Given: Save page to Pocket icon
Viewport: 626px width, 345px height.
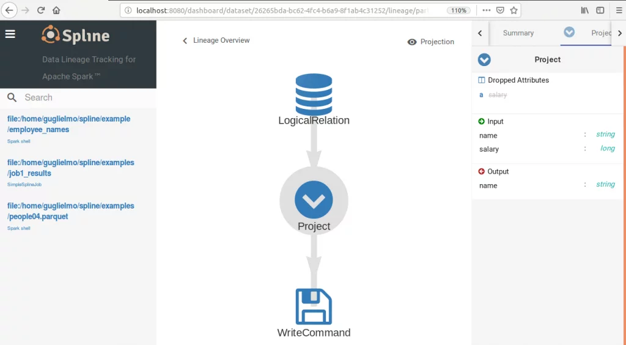Looking at the screenshot, I should pos(500,10).
